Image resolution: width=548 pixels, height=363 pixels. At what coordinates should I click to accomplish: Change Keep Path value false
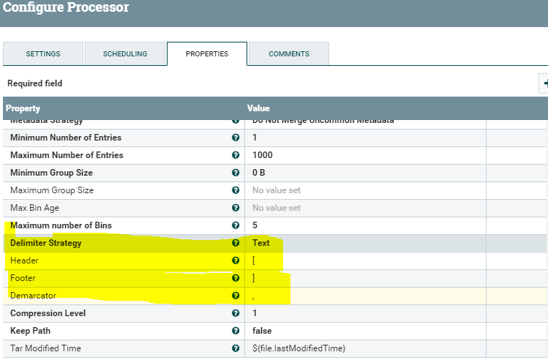point(365,331)
